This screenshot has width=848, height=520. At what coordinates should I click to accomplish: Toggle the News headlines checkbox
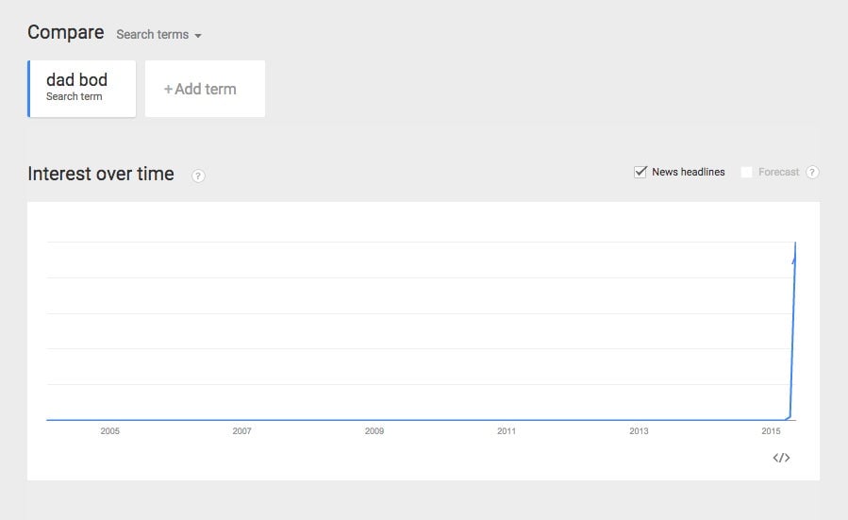[x=640, y=172]
